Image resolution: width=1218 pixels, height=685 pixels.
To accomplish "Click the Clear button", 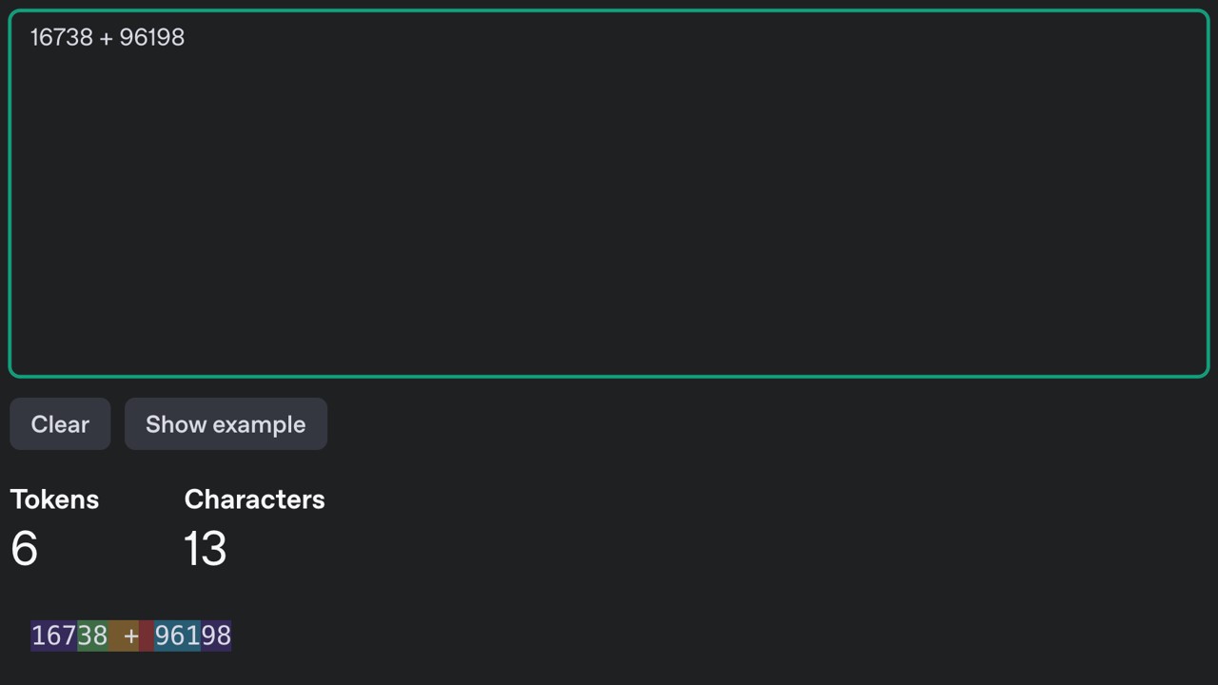I will click(60, 424).
